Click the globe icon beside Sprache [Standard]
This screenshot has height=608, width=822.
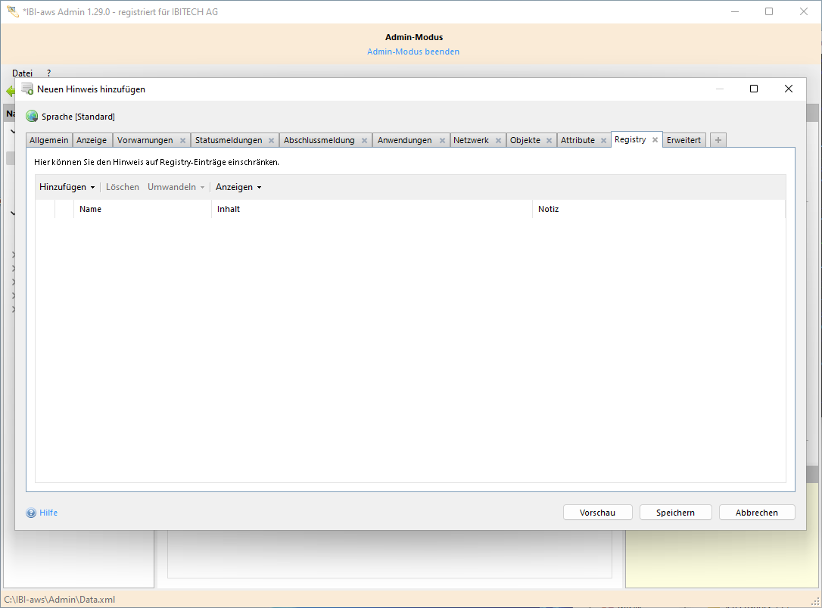click(32, 117)
